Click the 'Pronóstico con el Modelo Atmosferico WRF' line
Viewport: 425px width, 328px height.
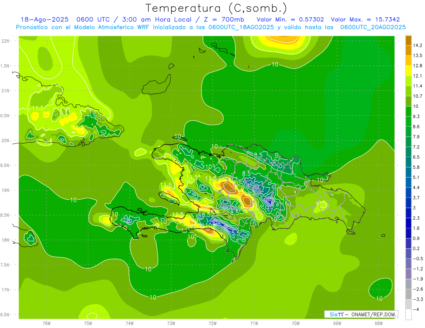pyautogui.click(x=211, y=27)
